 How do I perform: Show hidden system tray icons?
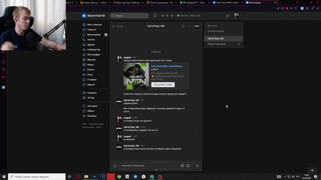tap(285, 176)
